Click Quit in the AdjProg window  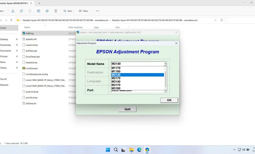click(127, 109)
